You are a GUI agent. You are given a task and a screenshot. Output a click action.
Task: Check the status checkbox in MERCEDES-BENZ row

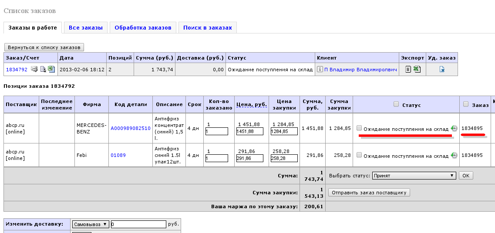pos(359,128)
